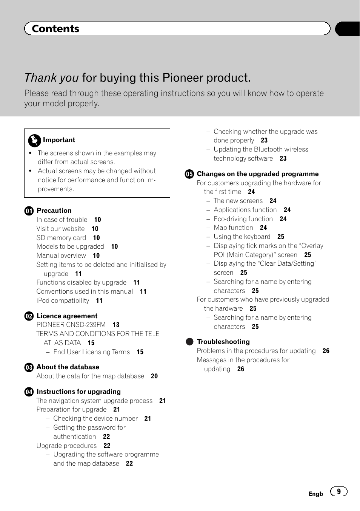Open Checking the device number entry
This screenshot has height=511, width=360.
point(95,418)
